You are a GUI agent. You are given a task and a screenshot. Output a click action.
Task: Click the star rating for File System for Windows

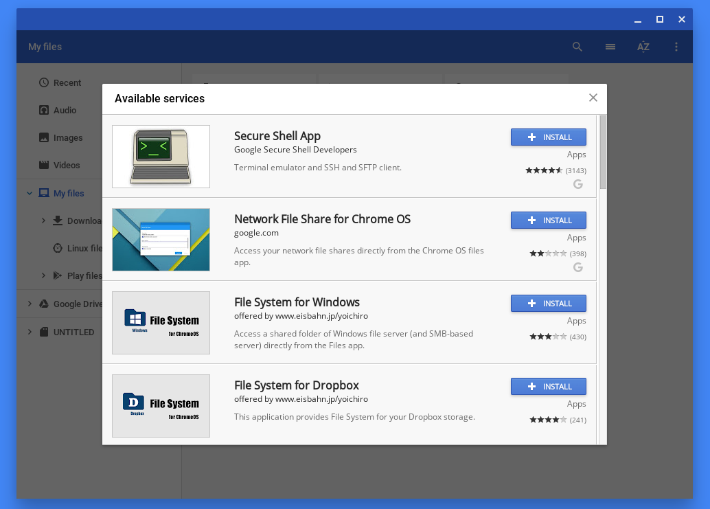point(548,337)
